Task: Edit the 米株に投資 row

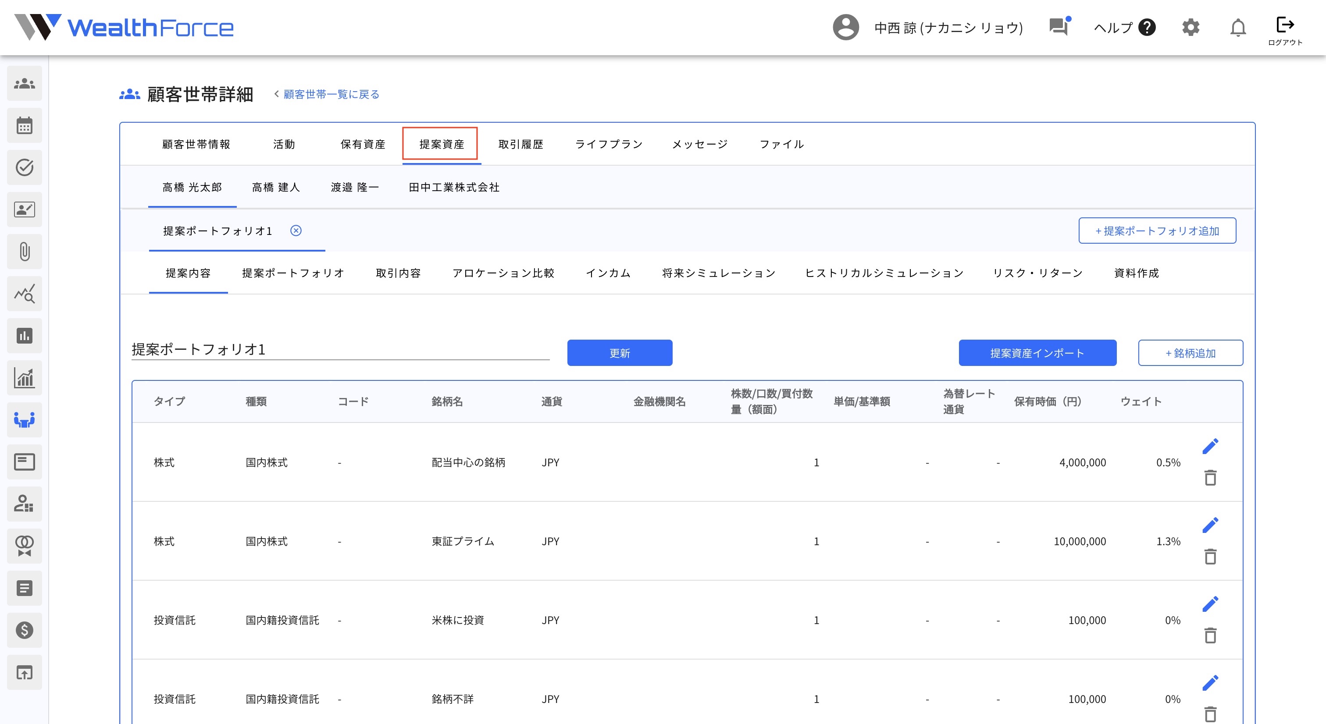Action: [1210, 603]
